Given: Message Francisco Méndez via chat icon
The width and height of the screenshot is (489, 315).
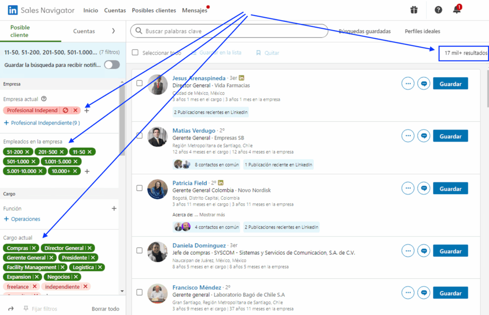Looking at the screenshot, I should (x=424, y=293).
